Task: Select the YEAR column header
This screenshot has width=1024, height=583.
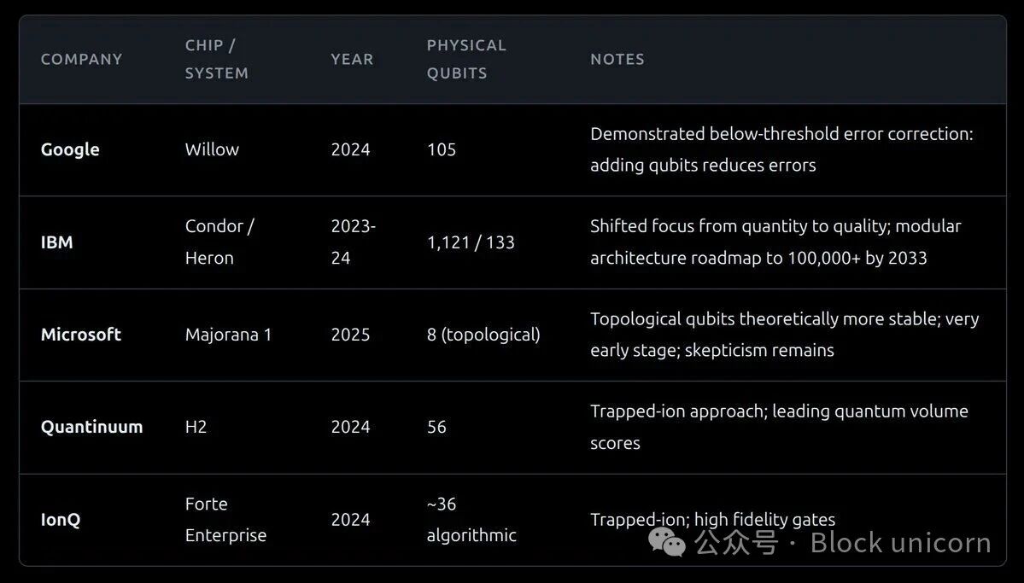Action: pos(352,59)
